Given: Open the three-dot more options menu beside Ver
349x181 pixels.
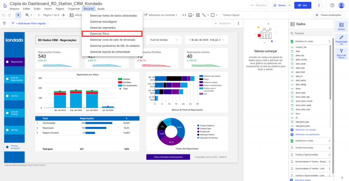Looking at the screenshot, I should click(x=319, y=5).
